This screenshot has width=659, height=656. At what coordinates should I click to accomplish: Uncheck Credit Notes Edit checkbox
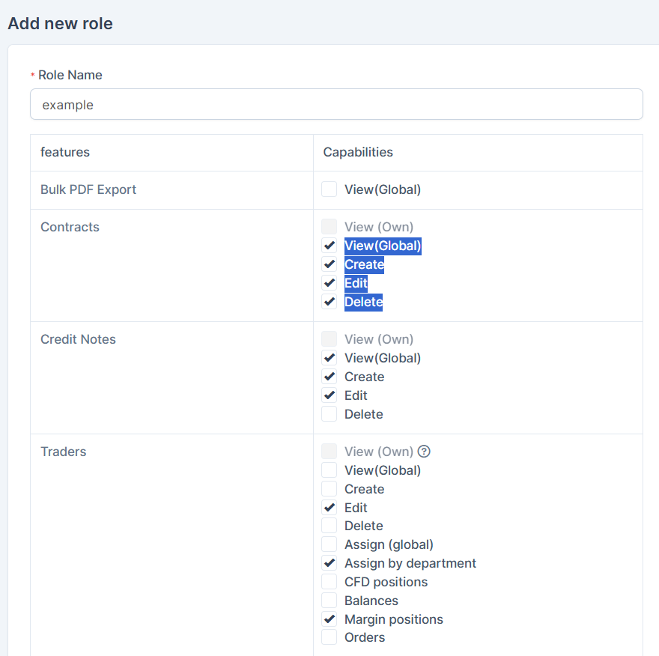point(329,395)
